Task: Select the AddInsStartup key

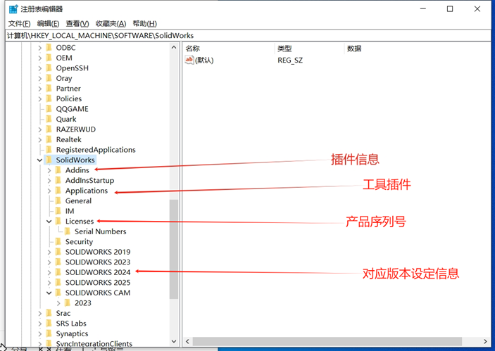Action: click(x=89, y=180)
